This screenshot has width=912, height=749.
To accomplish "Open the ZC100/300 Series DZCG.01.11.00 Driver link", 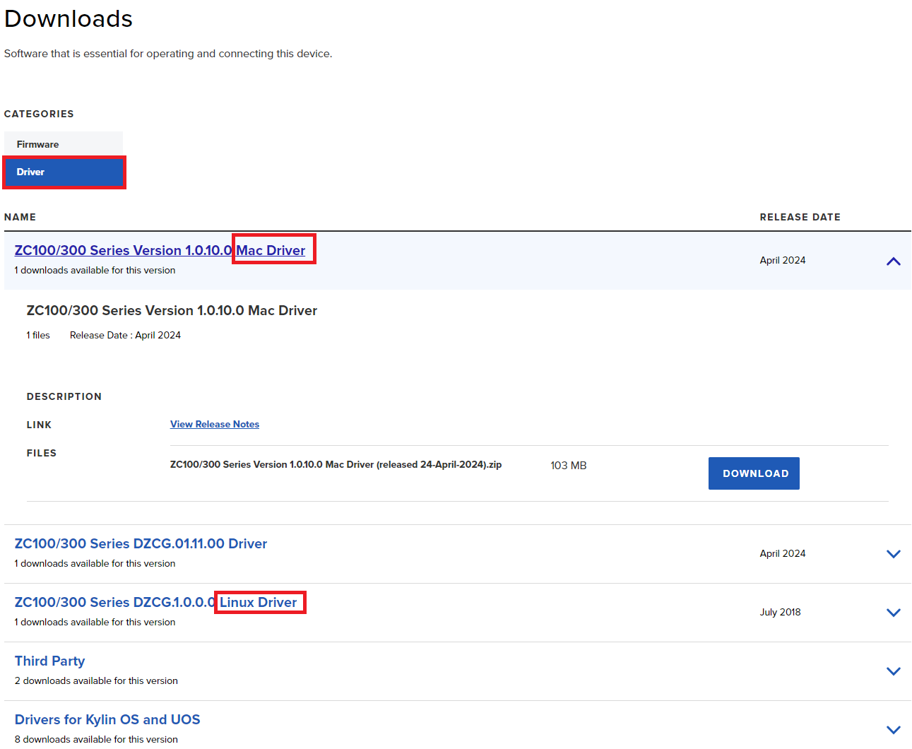I will 141,543.
